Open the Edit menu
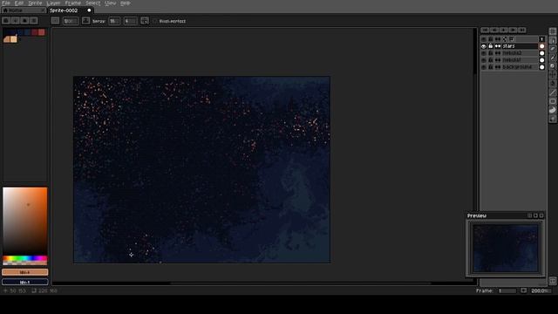 (x=19, y=3)
